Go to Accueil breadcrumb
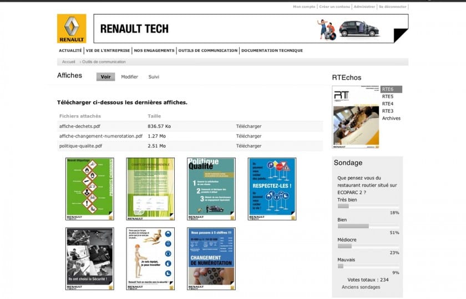Screen dimensions: 466x299 pyautogui.click(x=68, y=61)
